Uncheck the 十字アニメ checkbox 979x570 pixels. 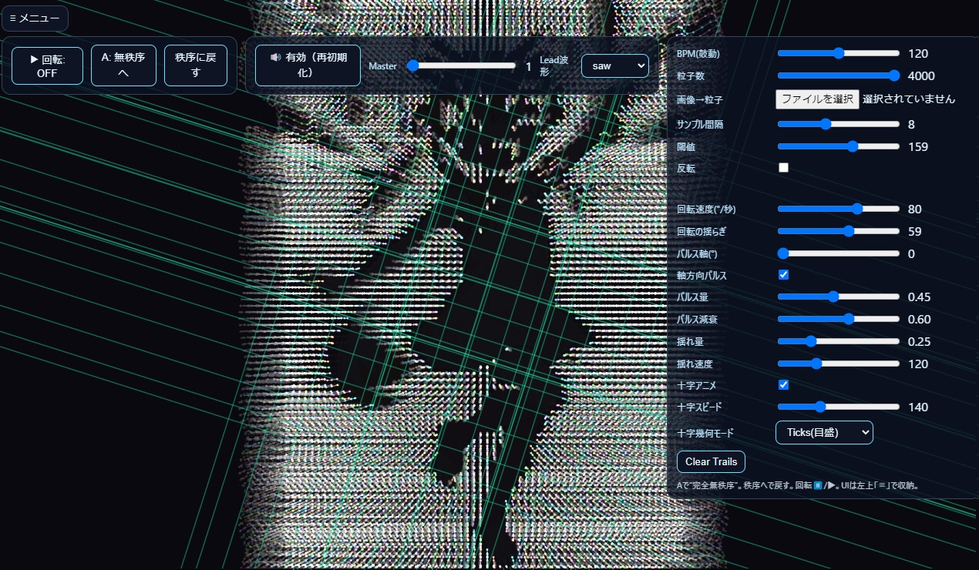coord(783,384)
